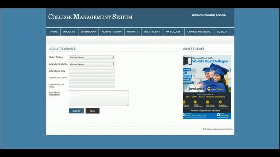Reset the attendance form
The height and width of the screenshot is (157, 280).
click(92, 111)
